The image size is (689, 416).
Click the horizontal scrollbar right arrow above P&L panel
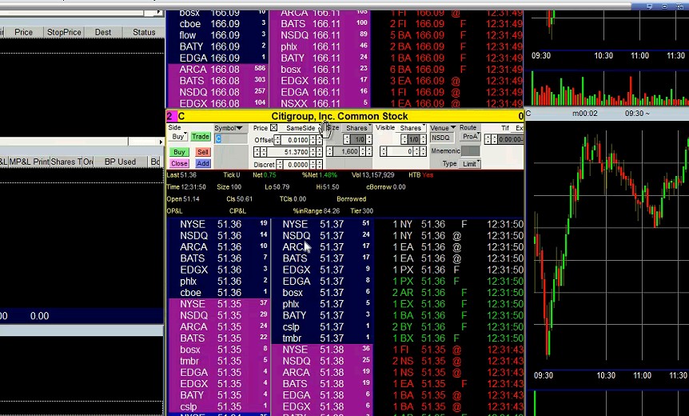click(161, 142)
